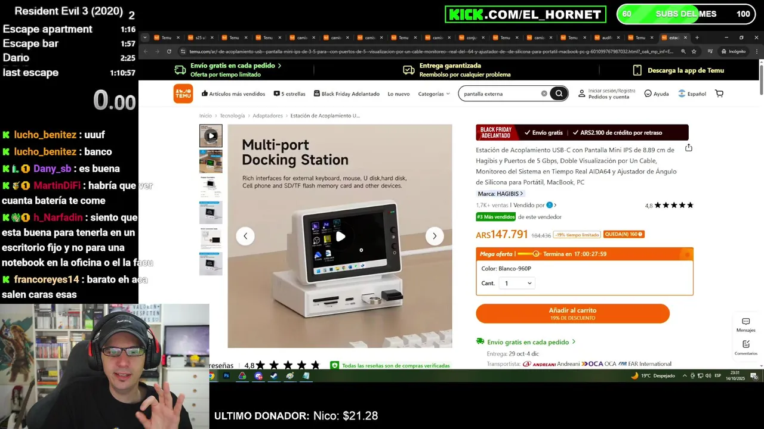Click the pantalla externa search field

click(501, 94)
